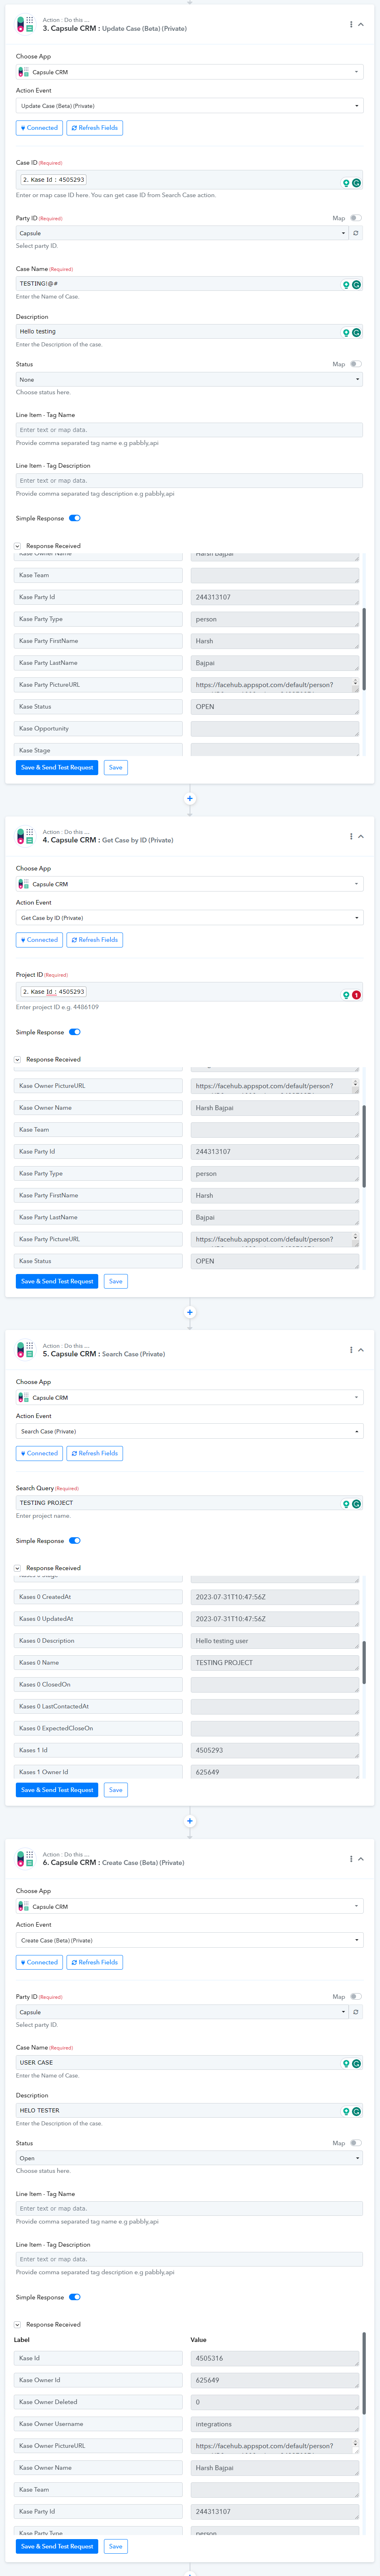The width and height of the screenshot is (380, 2576).
Task: Click the Kase Status value OPEN in step 3
Action: coord(275,707)
